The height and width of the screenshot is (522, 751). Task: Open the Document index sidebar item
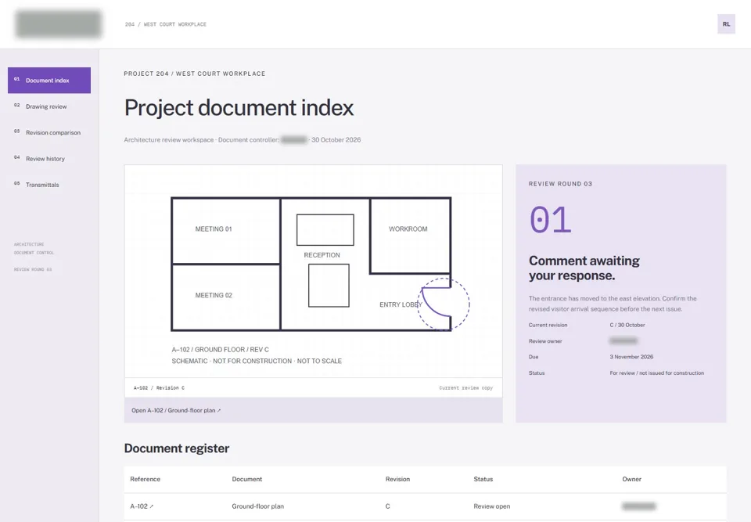tap(49, 80)
